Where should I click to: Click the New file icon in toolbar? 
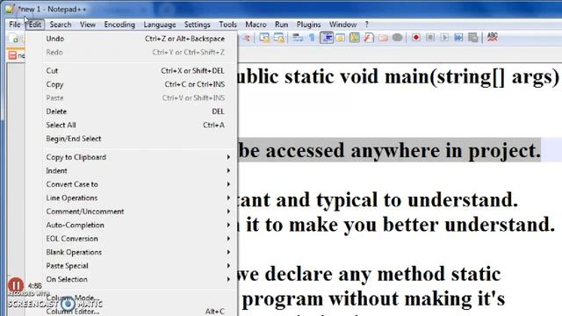click(x=14, y=38)
